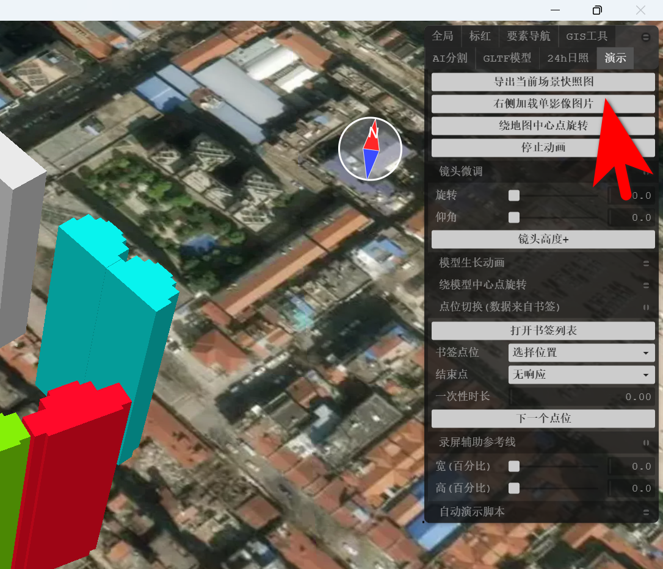Expand the 自动演示脚本 section
The image size is (663, 569).
(x=543, y=512)
